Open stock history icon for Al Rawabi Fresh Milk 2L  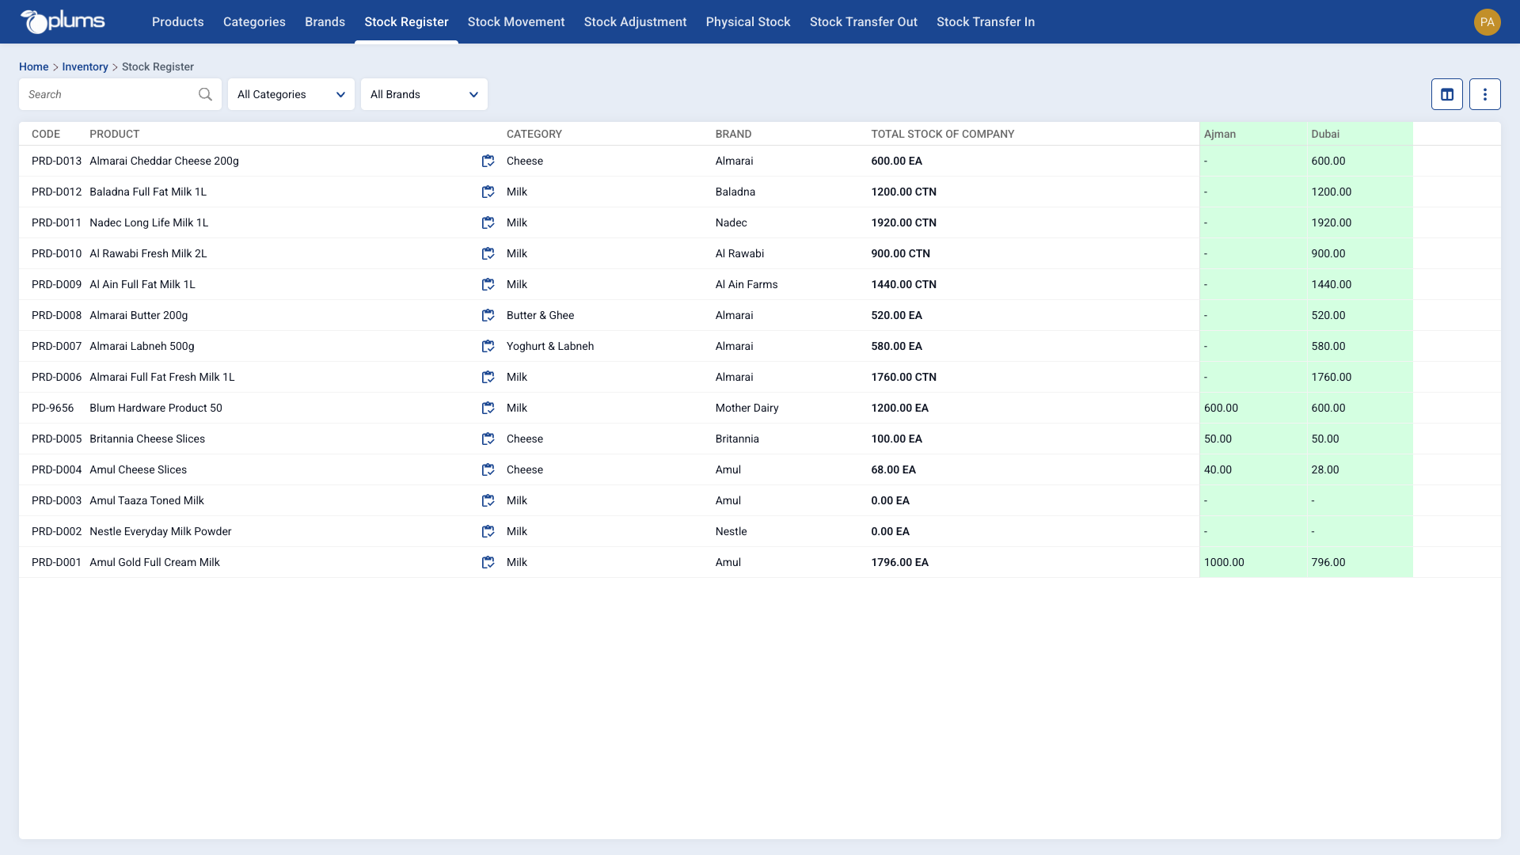click(x=488, y=253)
